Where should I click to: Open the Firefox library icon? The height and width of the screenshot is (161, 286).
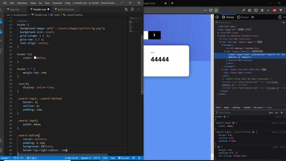(x=250, y=10)
